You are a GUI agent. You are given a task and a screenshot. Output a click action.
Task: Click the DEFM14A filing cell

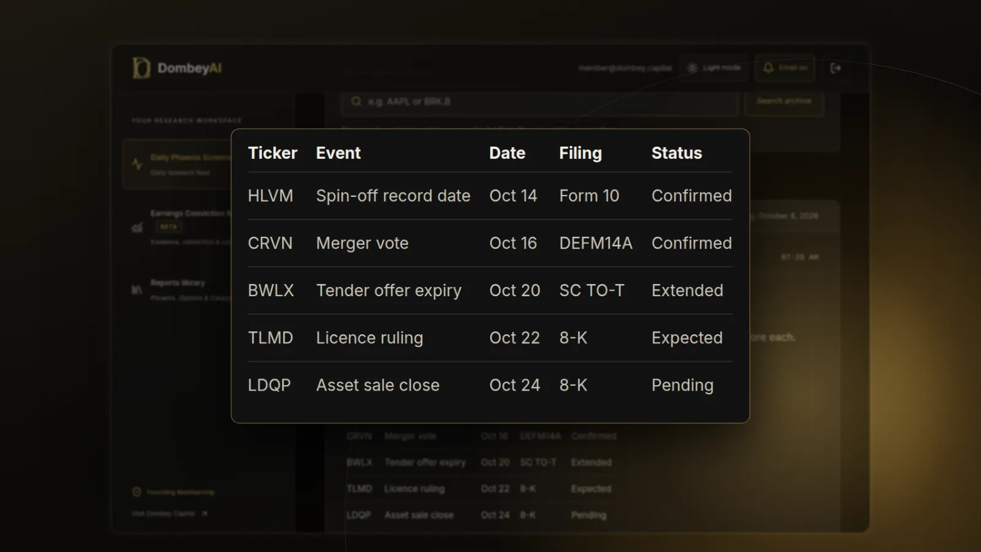(595, 243)
